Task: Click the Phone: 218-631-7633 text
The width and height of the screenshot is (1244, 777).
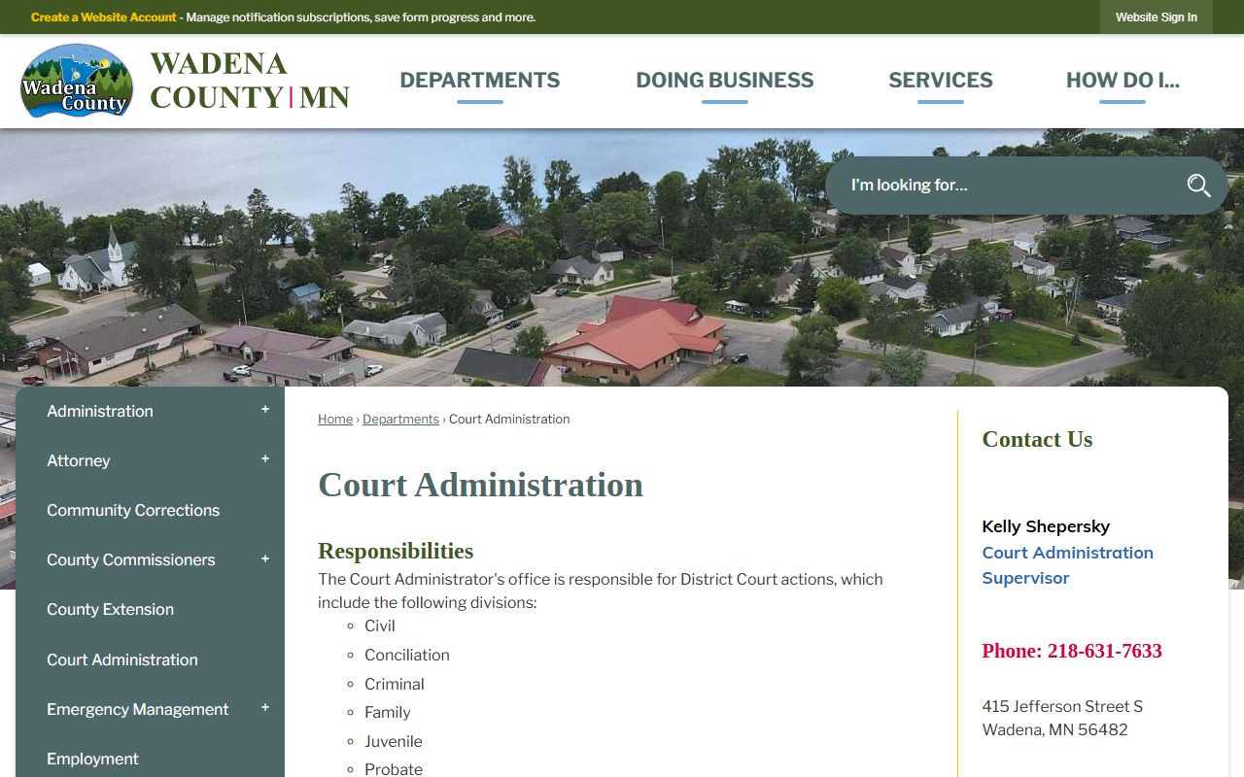Action: 1072,651
